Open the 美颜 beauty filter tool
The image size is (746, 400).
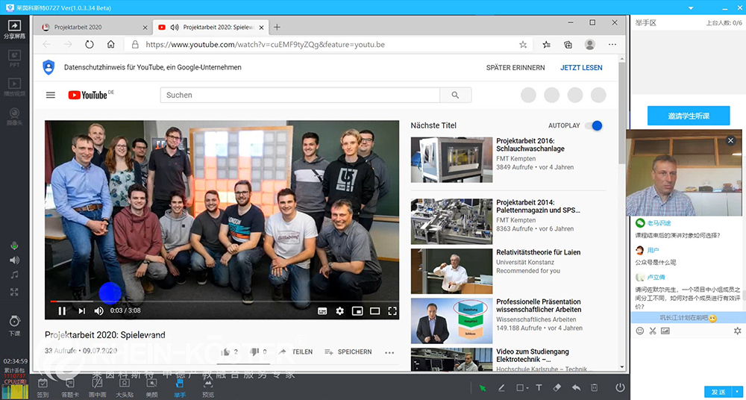point(151,387)
